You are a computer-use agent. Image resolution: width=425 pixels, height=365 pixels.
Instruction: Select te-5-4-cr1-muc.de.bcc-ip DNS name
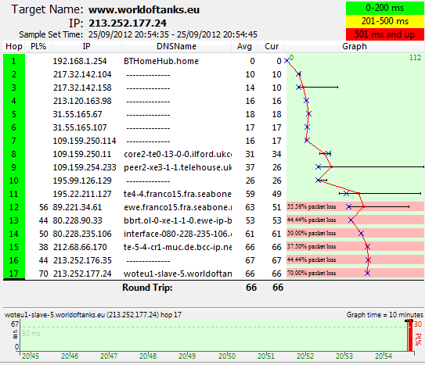pos(178,247)
